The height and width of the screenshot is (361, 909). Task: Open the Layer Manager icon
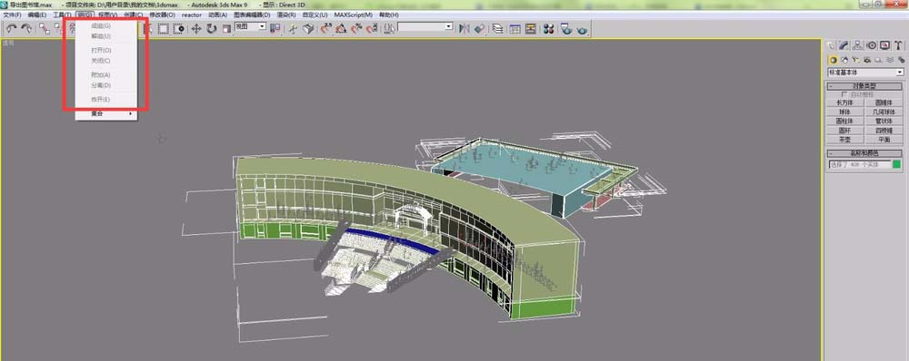497,28
